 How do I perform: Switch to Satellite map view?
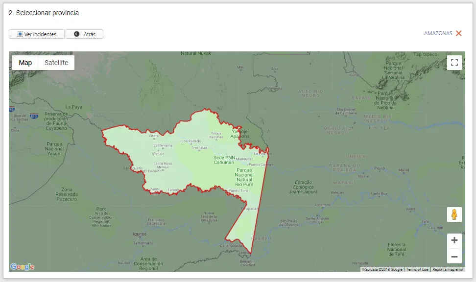click(x=56, y=63)
